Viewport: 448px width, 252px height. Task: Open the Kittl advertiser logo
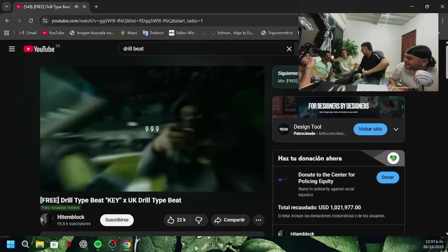point(284,129)
